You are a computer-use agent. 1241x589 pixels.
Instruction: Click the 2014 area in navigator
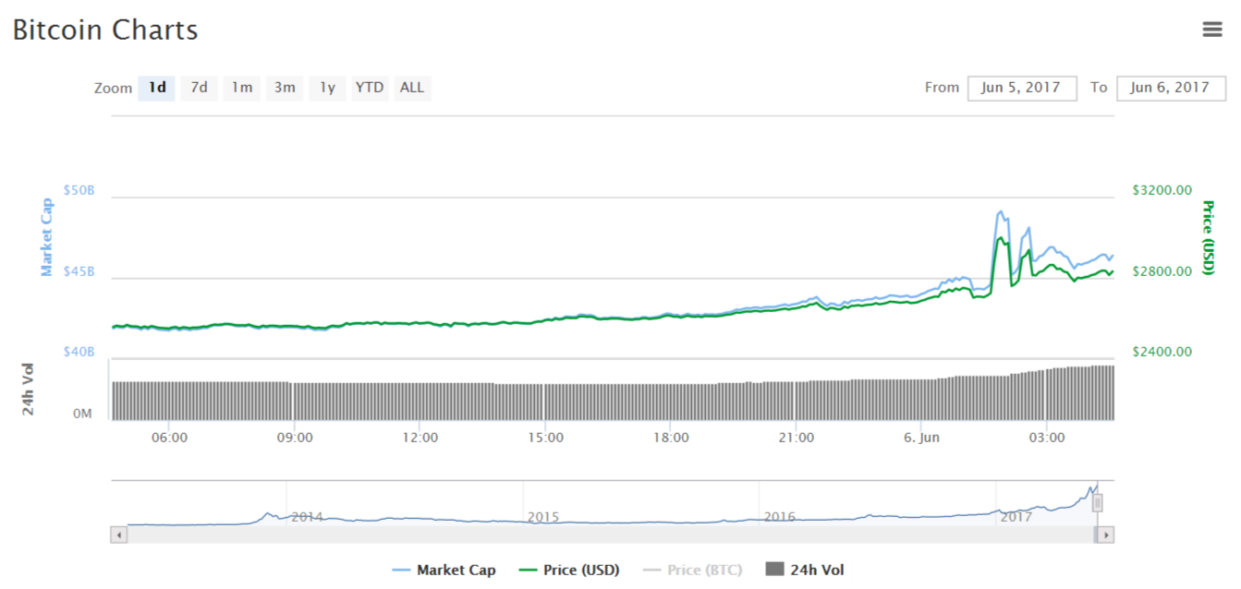click(307, 517)
